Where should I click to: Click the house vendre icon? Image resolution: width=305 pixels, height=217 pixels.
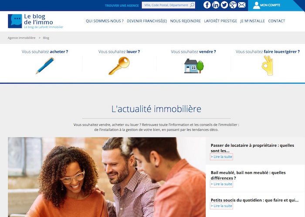tap(194, 66)
